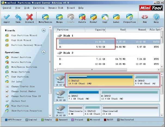165x127 pixels.
Task: Click the Change Cluster Size icon
Action: pyautogui.click(x=7, y=86)
